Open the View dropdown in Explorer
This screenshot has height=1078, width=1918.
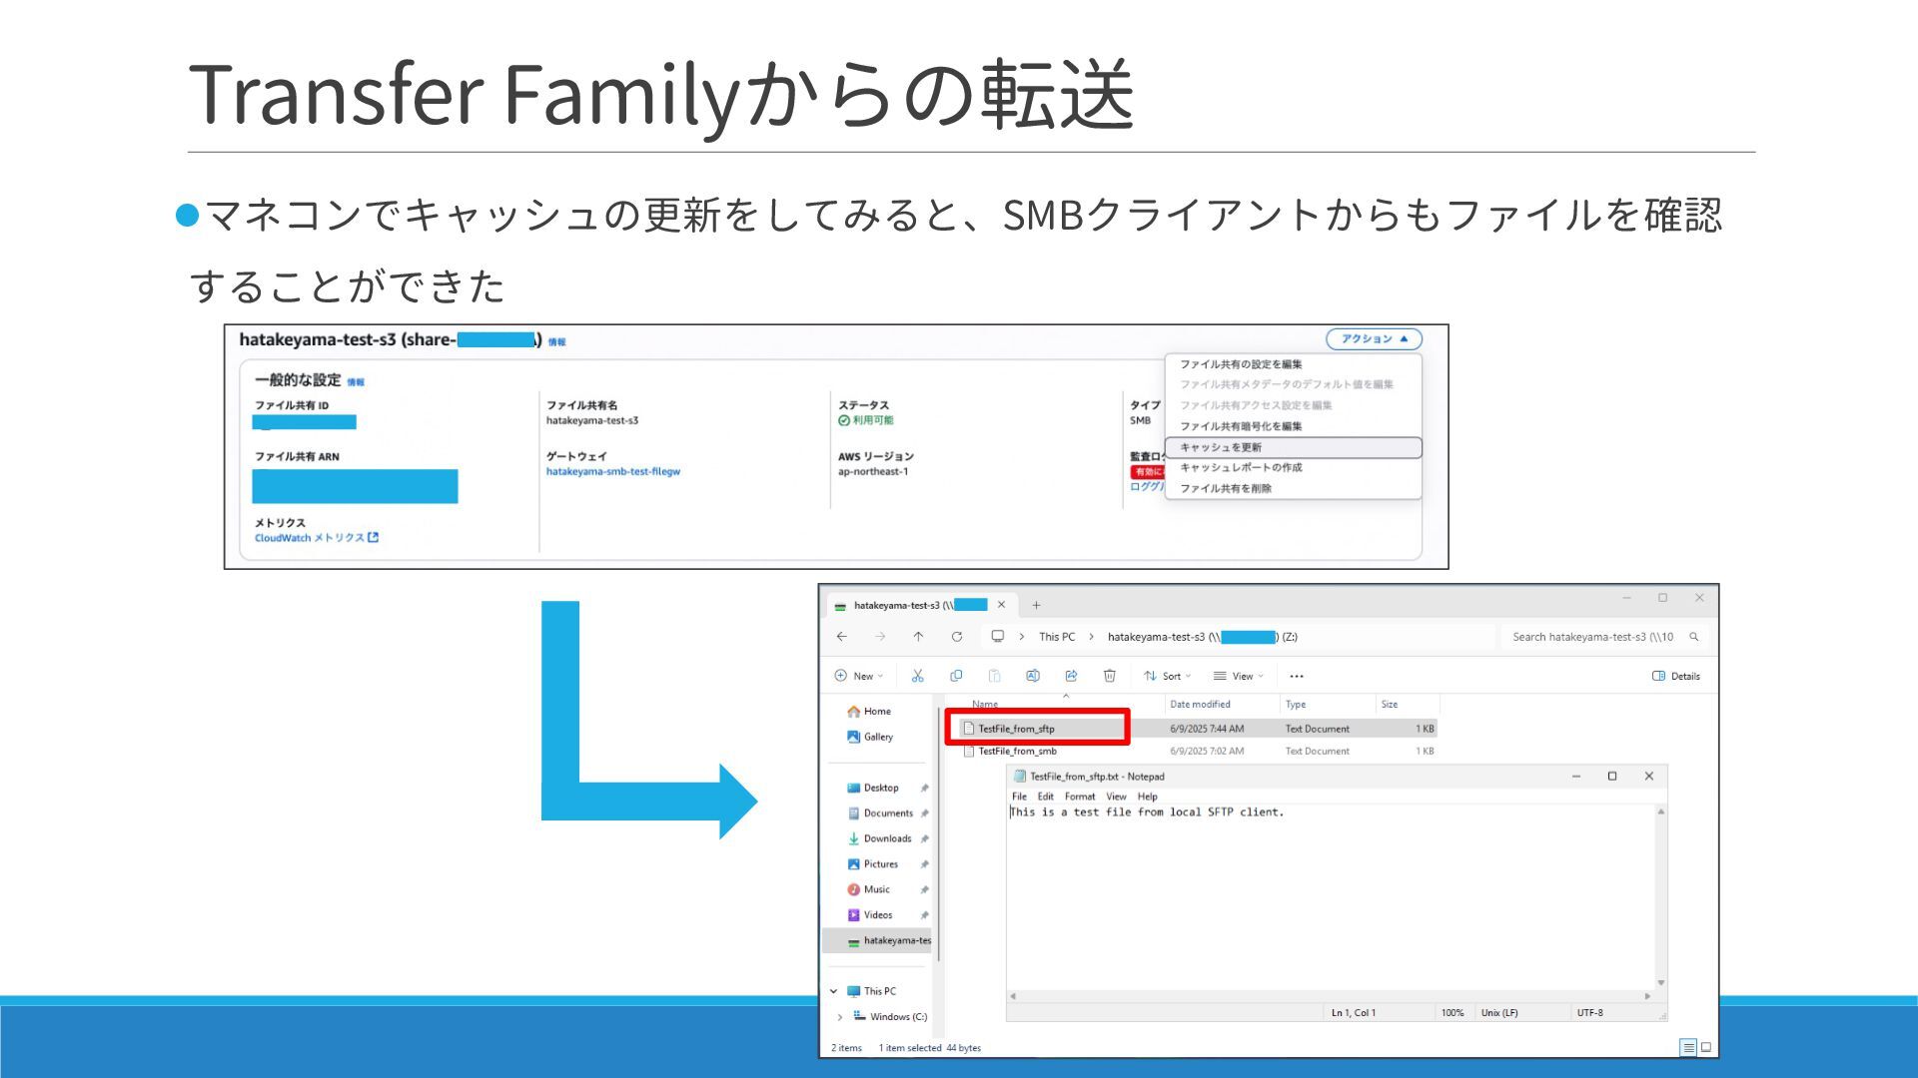(1239, 676)
